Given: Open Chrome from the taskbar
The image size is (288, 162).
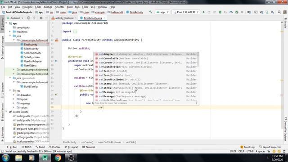Looking at the screenshot, I should 58,158.
